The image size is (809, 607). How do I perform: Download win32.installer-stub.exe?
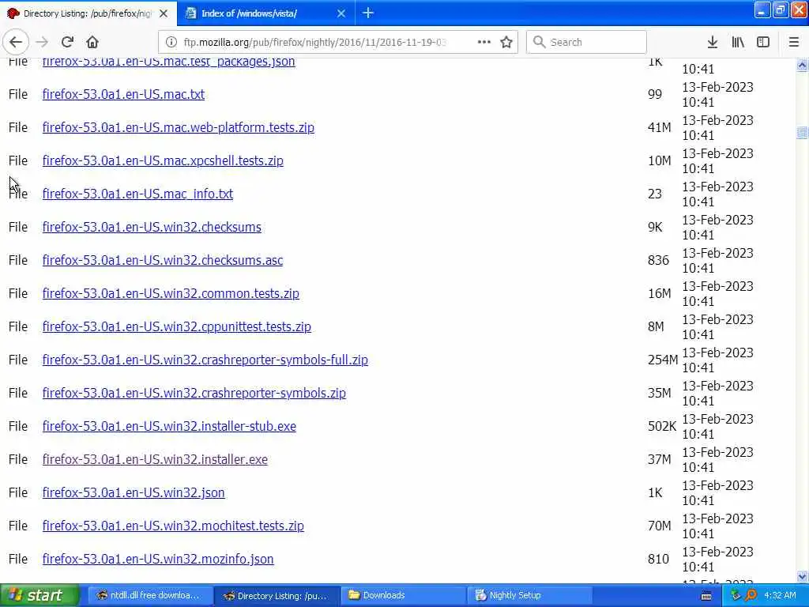coord(169,426)
